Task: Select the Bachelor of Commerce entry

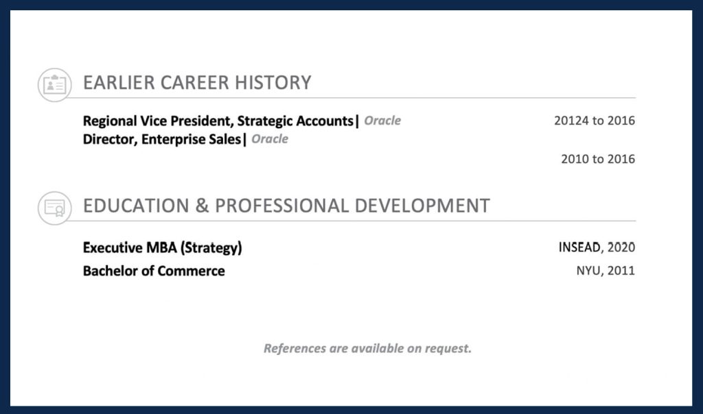Action: 154,271
